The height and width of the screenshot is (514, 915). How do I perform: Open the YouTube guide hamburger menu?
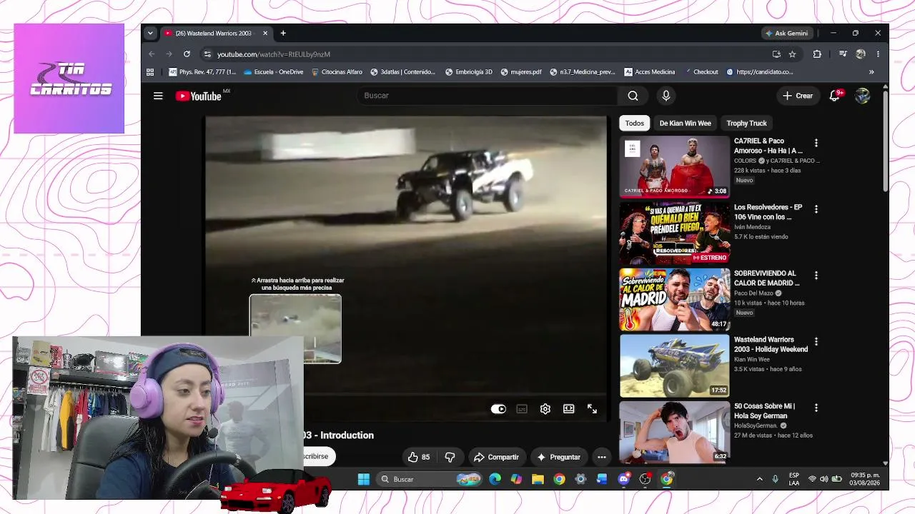click(158, 96)
